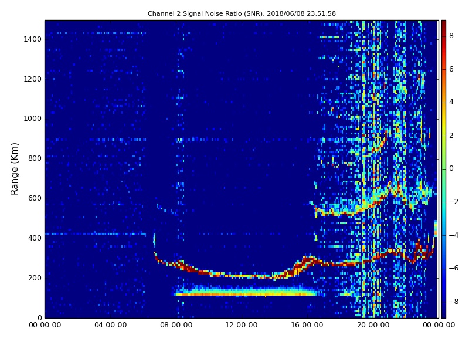
Task: Click the colorbar value 2 label
Action: click(x=451, y=136)
